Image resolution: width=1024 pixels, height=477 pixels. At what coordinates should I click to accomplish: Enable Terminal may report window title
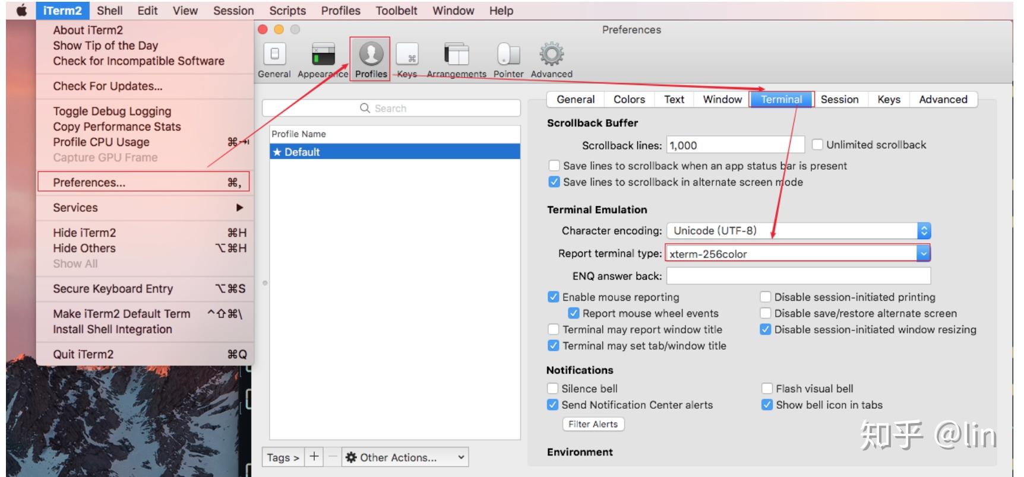pos(554,329)
